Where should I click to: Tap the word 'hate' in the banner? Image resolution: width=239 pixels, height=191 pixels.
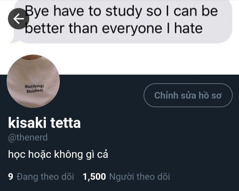pos(188,28)
